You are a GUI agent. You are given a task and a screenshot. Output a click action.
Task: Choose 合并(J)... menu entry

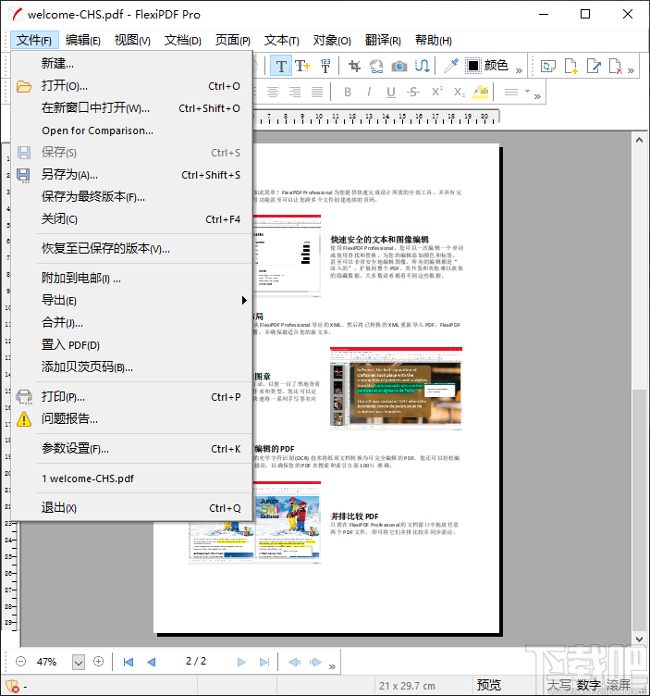click(x=131, y=323)
